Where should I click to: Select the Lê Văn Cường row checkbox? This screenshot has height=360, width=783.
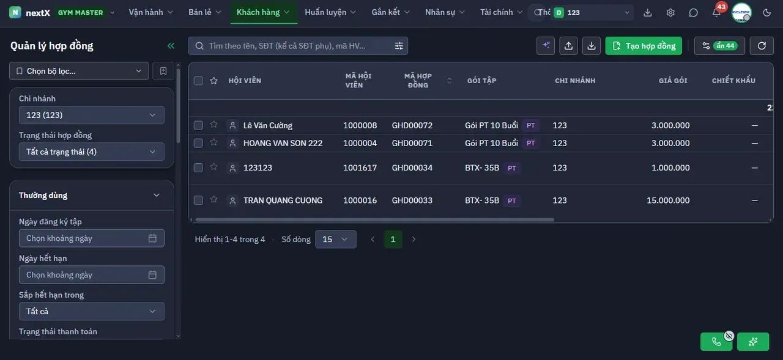(198, 125)
